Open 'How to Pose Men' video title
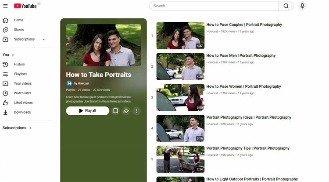The width and height of the screenshot is (329, 182). 241,55
